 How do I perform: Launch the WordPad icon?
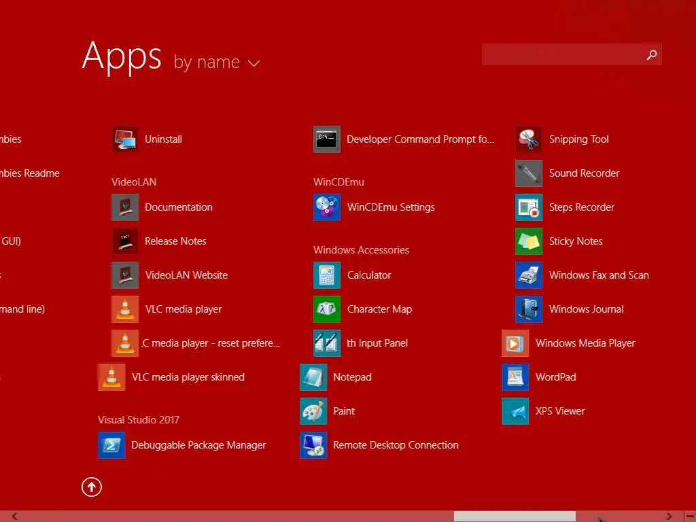coord(515,377)
